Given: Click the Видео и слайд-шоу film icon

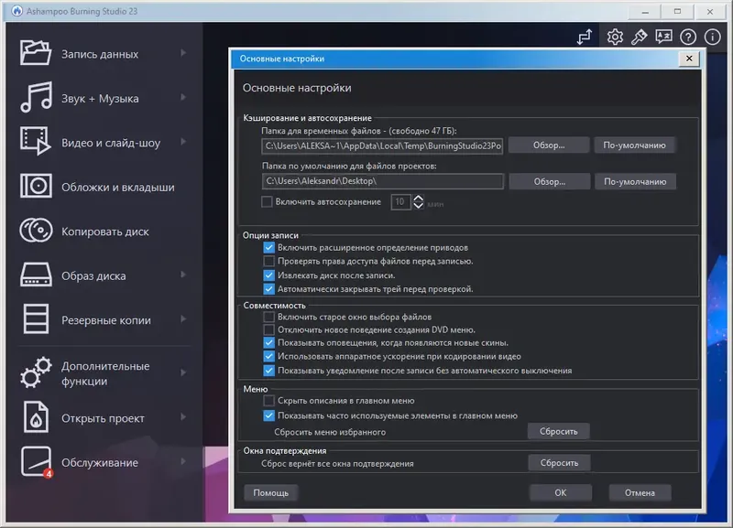Looking at the screenshot, I should 36,141.
